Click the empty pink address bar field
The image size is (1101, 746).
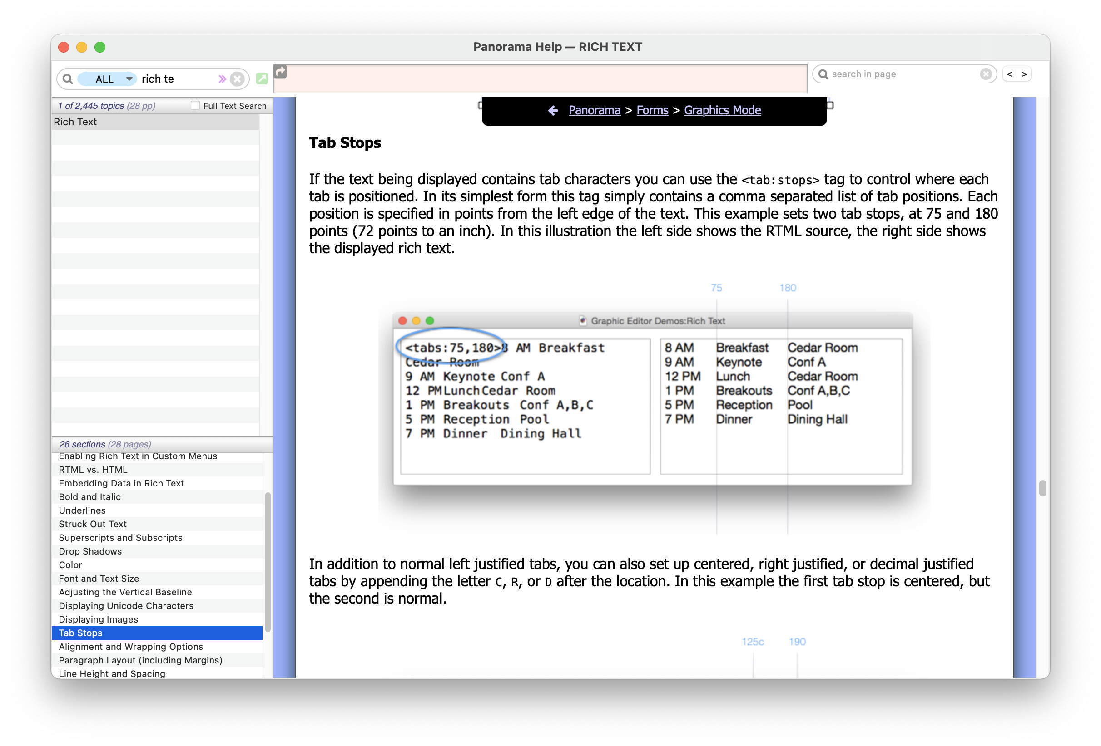coord(540,79)
